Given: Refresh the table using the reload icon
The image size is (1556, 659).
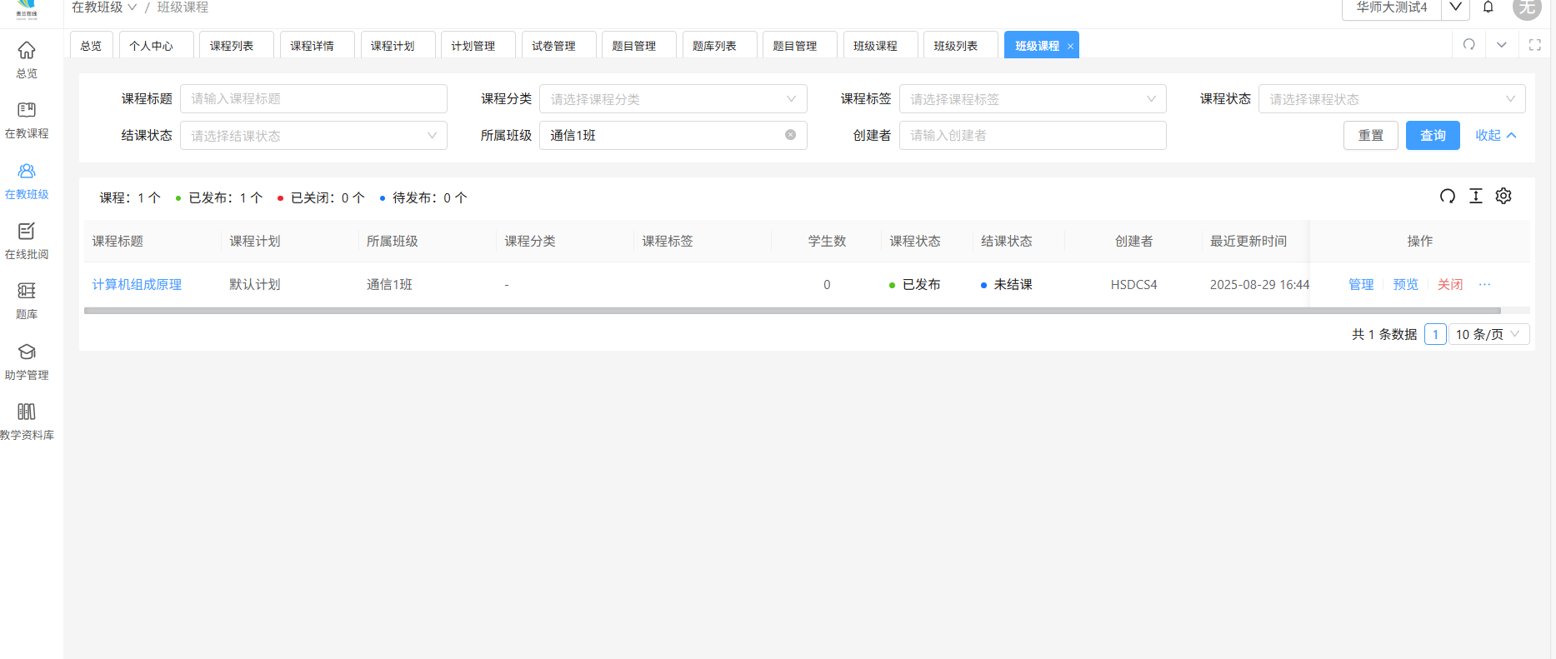Looking at the screenshot, I should 1448,196.
